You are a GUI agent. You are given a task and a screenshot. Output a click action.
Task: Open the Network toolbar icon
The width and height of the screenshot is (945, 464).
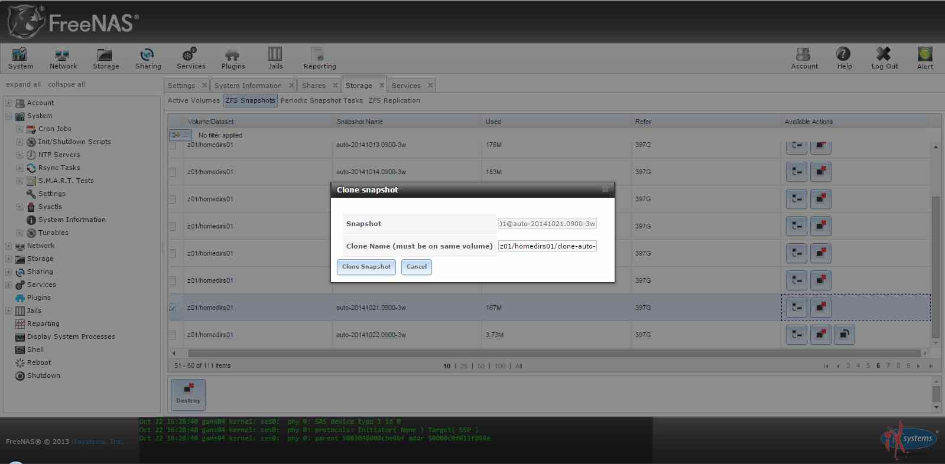click(x=63, y=58)
